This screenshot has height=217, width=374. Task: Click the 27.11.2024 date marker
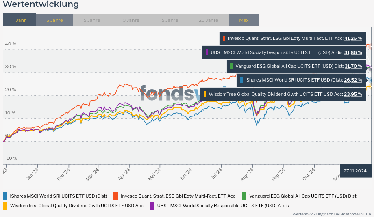(355, 171)
